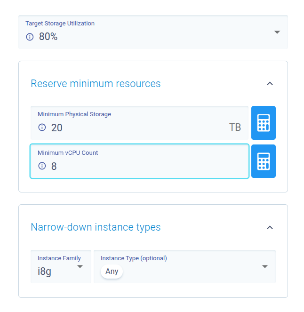
Task: Click the storage value 20 in the input
Action: click(57, 128)
